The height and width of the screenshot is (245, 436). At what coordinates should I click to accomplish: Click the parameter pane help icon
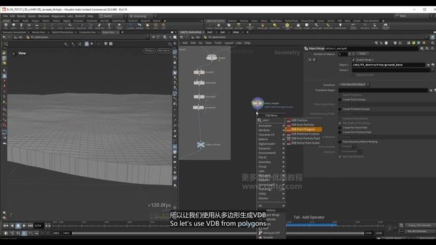tap(433, 48)
